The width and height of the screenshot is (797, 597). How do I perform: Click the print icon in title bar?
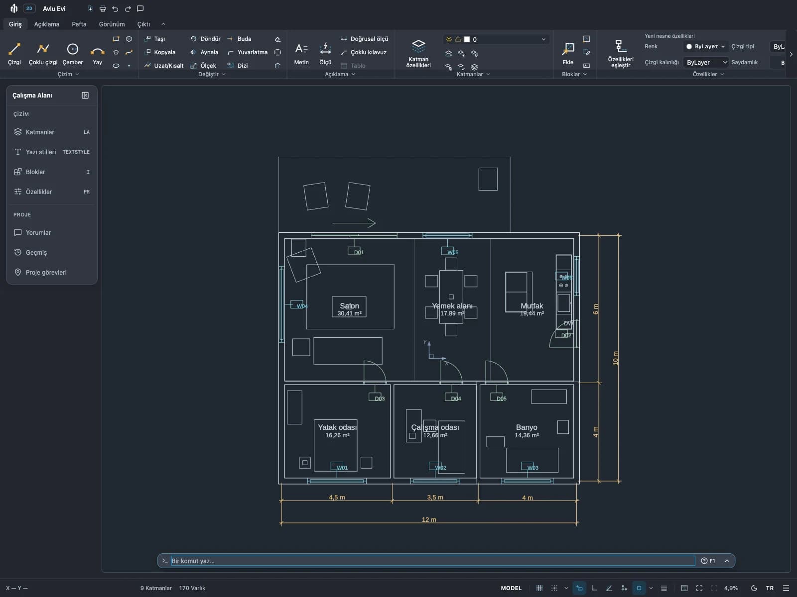click(x=103, y=9)
